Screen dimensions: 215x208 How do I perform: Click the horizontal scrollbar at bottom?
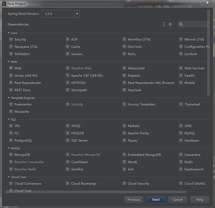[x=96, y=192]
